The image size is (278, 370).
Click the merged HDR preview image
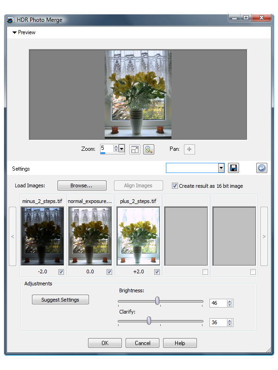click(x=138, y=94)
